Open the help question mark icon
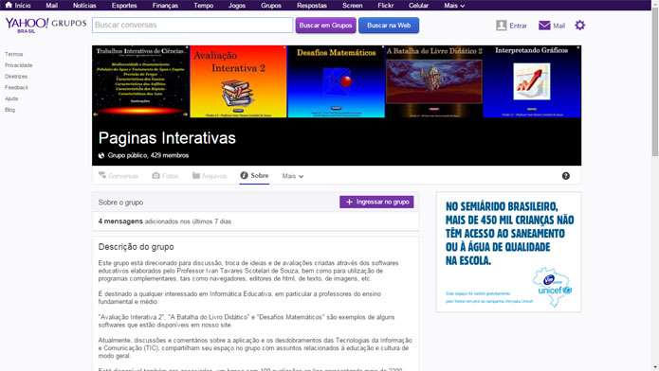 [x=566, y=176]
